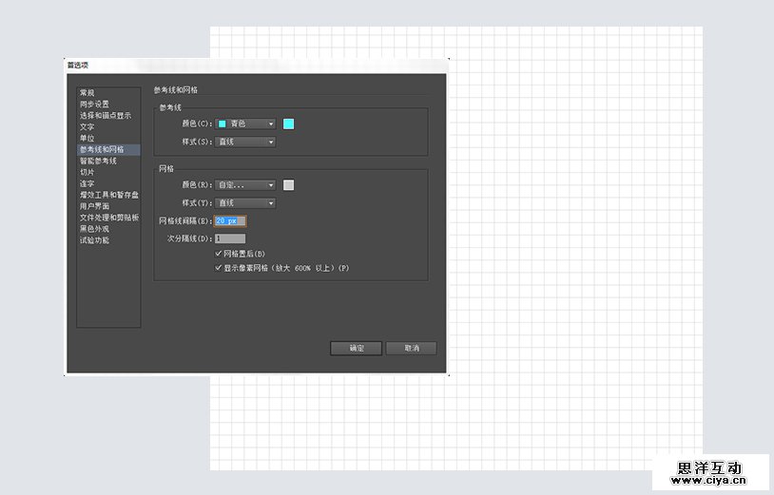Select the 单位 category in the list
This screenshot has width=774, height=495.
point(87,139)
